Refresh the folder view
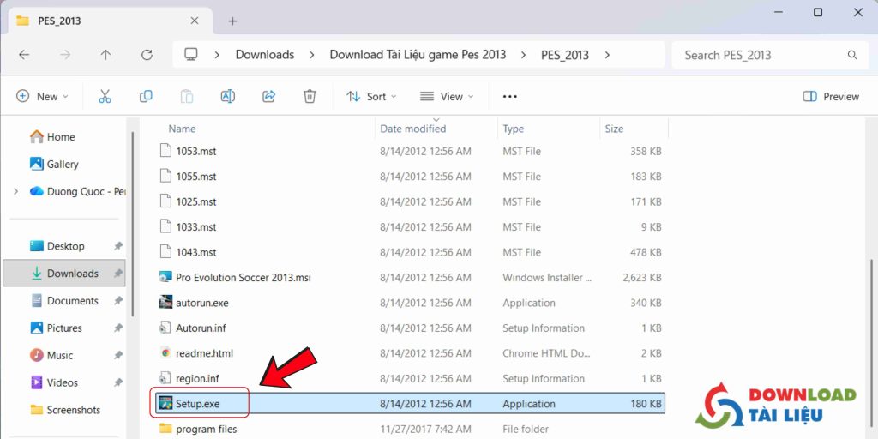This screenshot has height=439, width=878. point(147,54)
